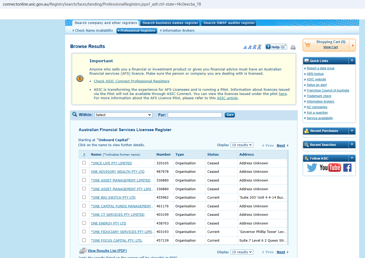The width and height of the screenshot is (365, 258).
Task: Click the smallest text size A icon
Action: (245, 47)
